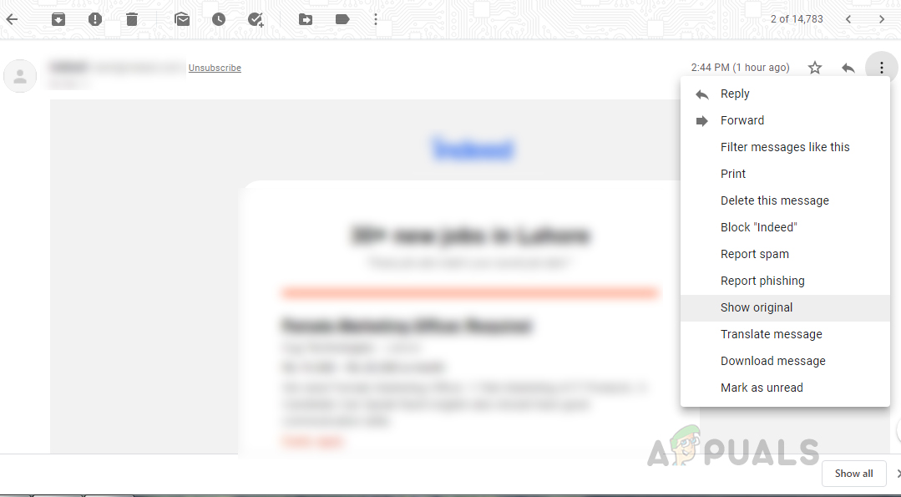Click the 2 of 14,783 counter
Image resolution: width=901 pixels, height=497 pixels.
click(797, 19)
